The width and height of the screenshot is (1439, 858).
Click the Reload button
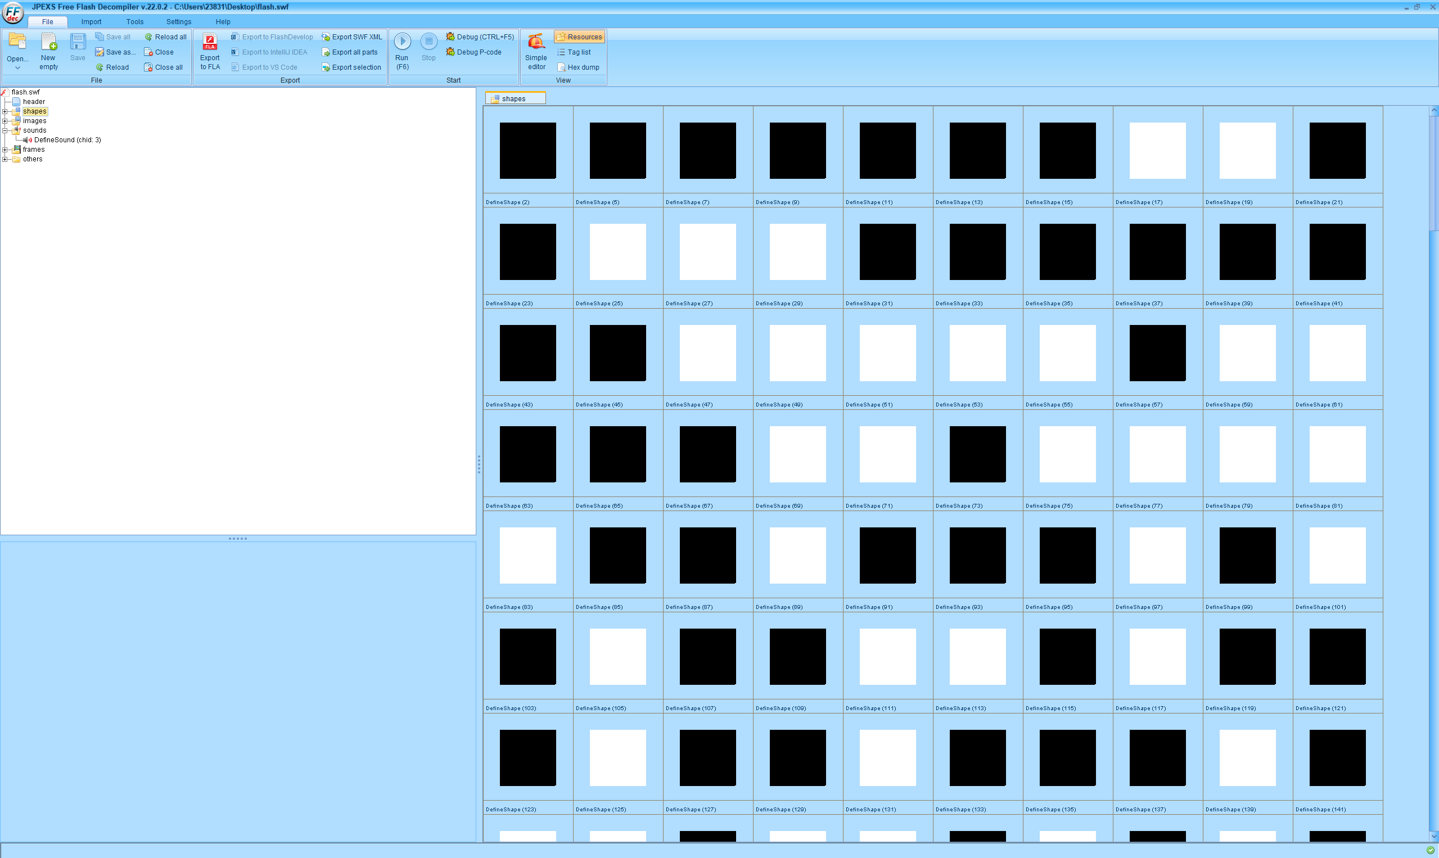(x=112, y=67)
